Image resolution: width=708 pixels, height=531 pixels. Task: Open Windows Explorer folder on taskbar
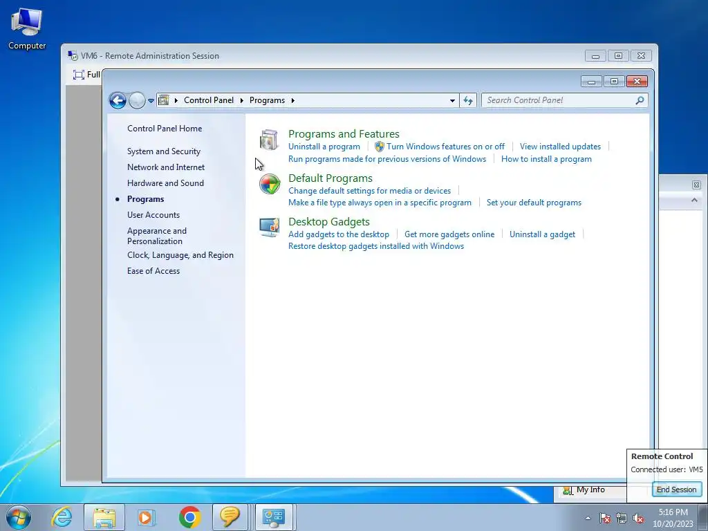point(104,517)
